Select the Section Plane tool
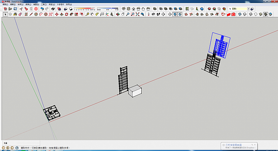The image size is (278, 151). (x=170, y=14)
